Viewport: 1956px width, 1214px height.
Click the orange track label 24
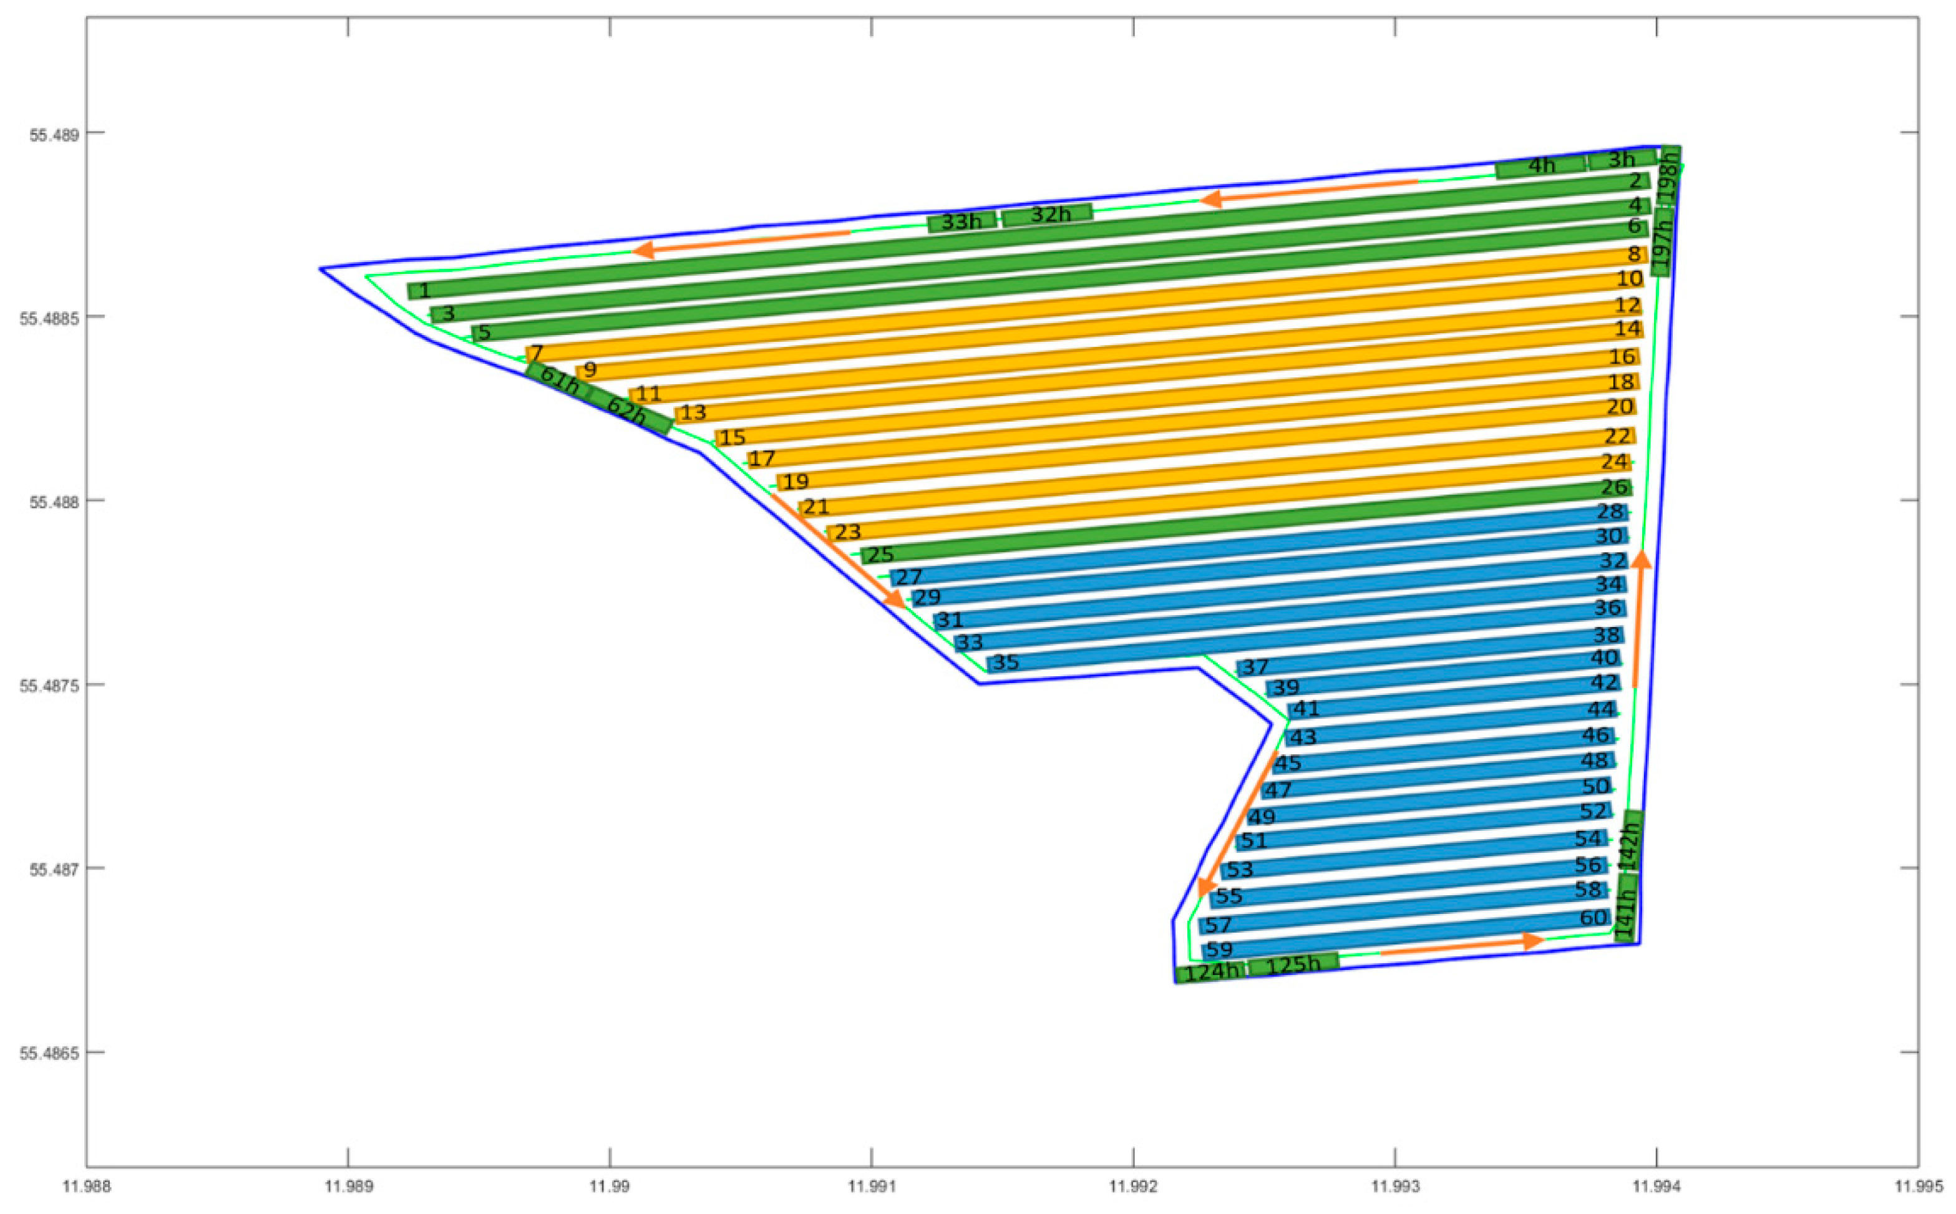coord(1614,462)
